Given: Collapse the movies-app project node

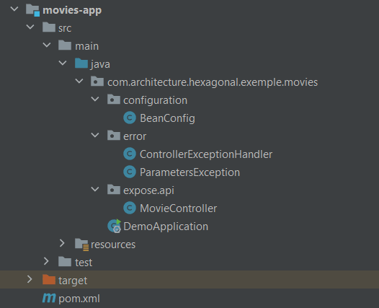Looking at the screenshot, I should click(x=14, y=9).
